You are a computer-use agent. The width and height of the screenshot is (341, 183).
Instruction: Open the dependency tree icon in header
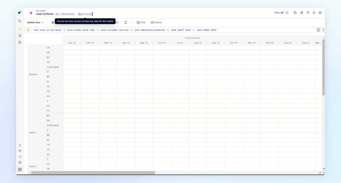pyautogui.click(x=301, y=12)
